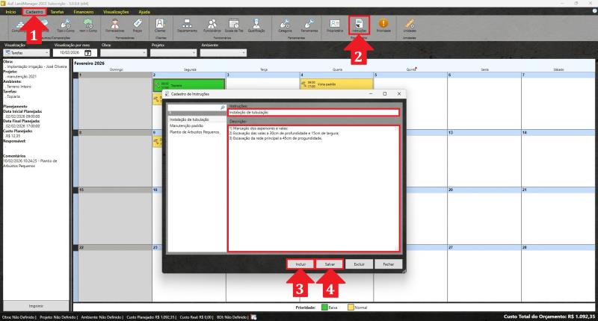The height and width of the screenshot is (321, 598).
Task: Open the Ferramentas icon in ribbon
Action: coord(310,26)
